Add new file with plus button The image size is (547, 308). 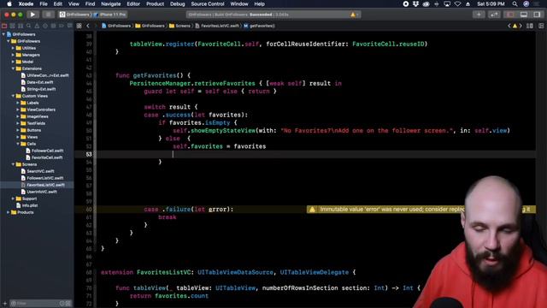coord(5,304)
